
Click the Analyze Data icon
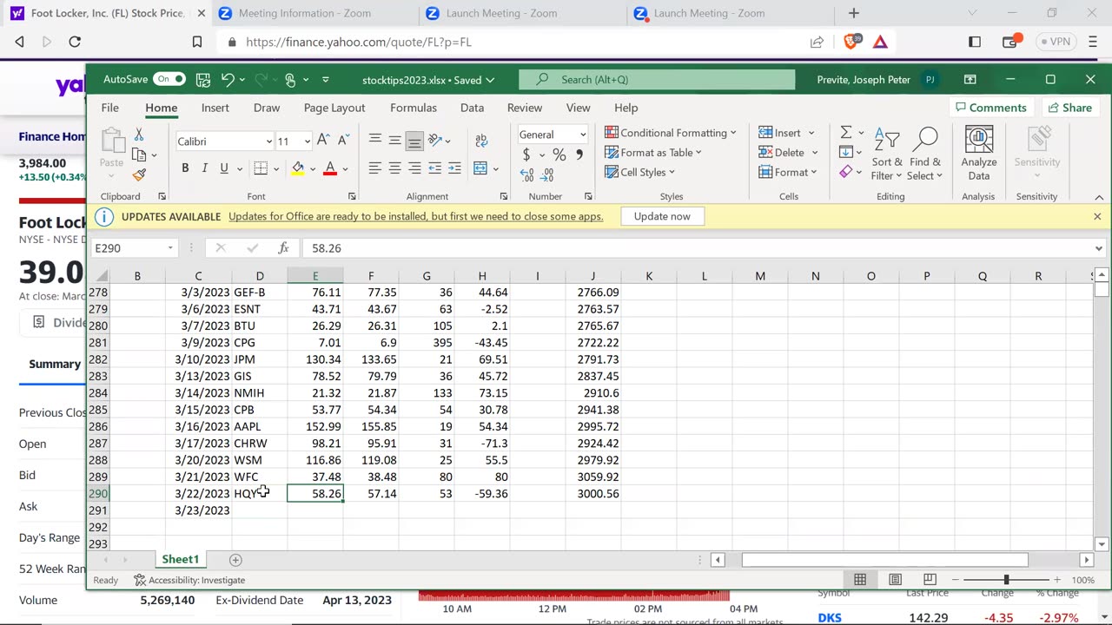979,154
